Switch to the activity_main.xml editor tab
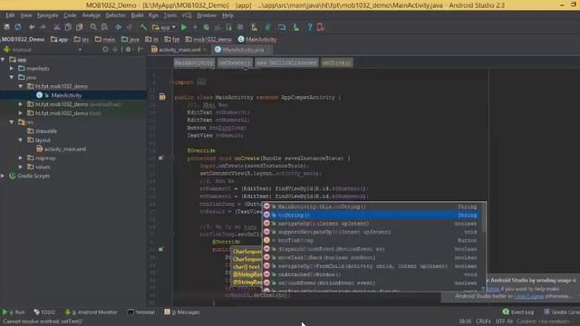This screenshot has width=580, height=326. point(179,50)
